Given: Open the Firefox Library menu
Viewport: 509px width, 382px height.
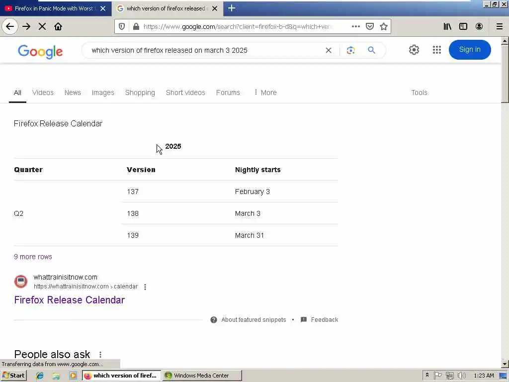Looking at the screenshot, I should click(x=447, y=26).
